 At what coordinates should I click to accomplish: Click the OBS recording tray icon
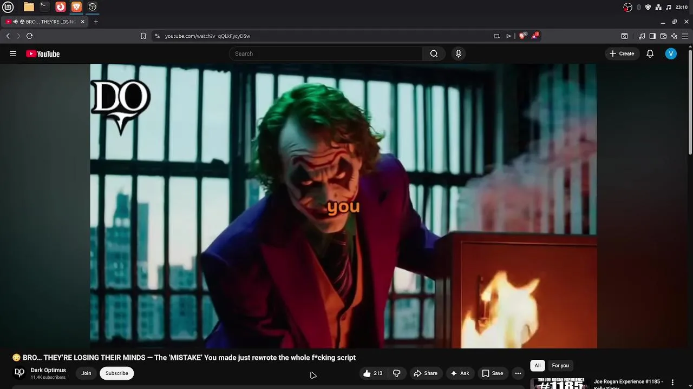click(x=628, y=7)
